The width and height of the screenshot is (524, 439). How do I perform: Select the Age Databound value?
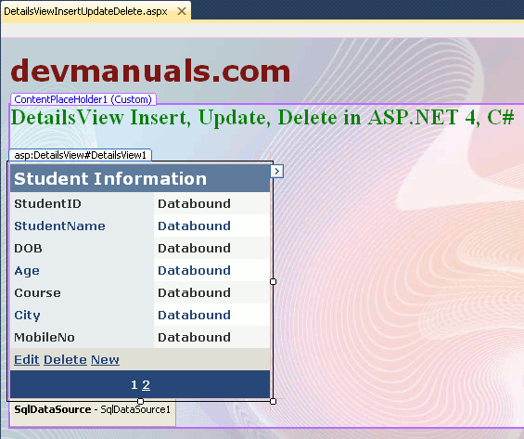point(194,270)
